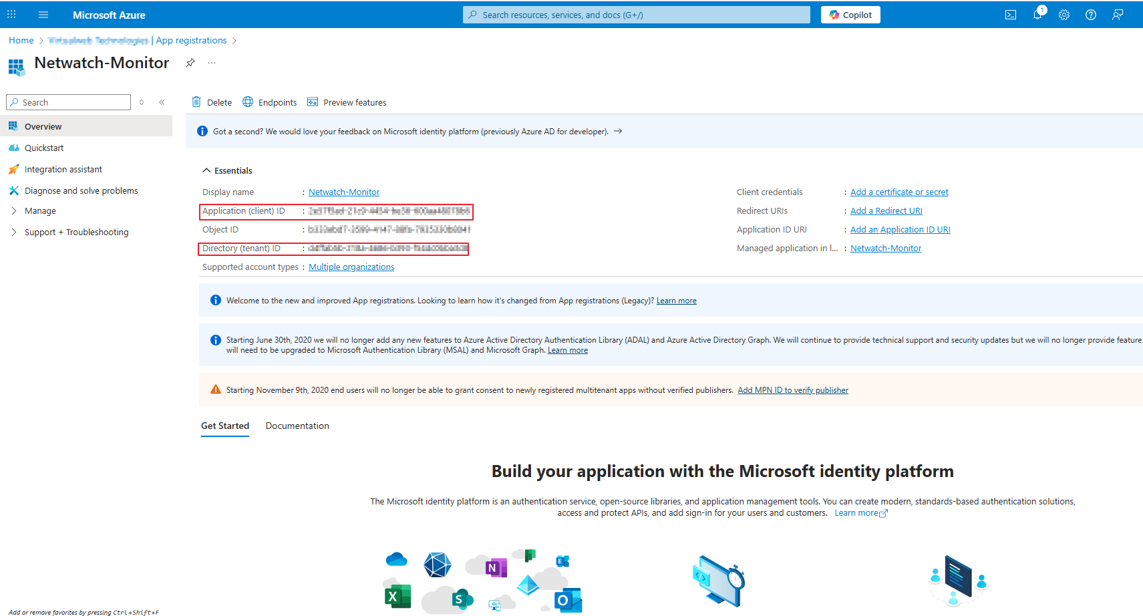The height and width of the screenshot is (616, 1143).
Task: Open the managed application Netwatch-Monitor link
Action: (x=886, y=248)
